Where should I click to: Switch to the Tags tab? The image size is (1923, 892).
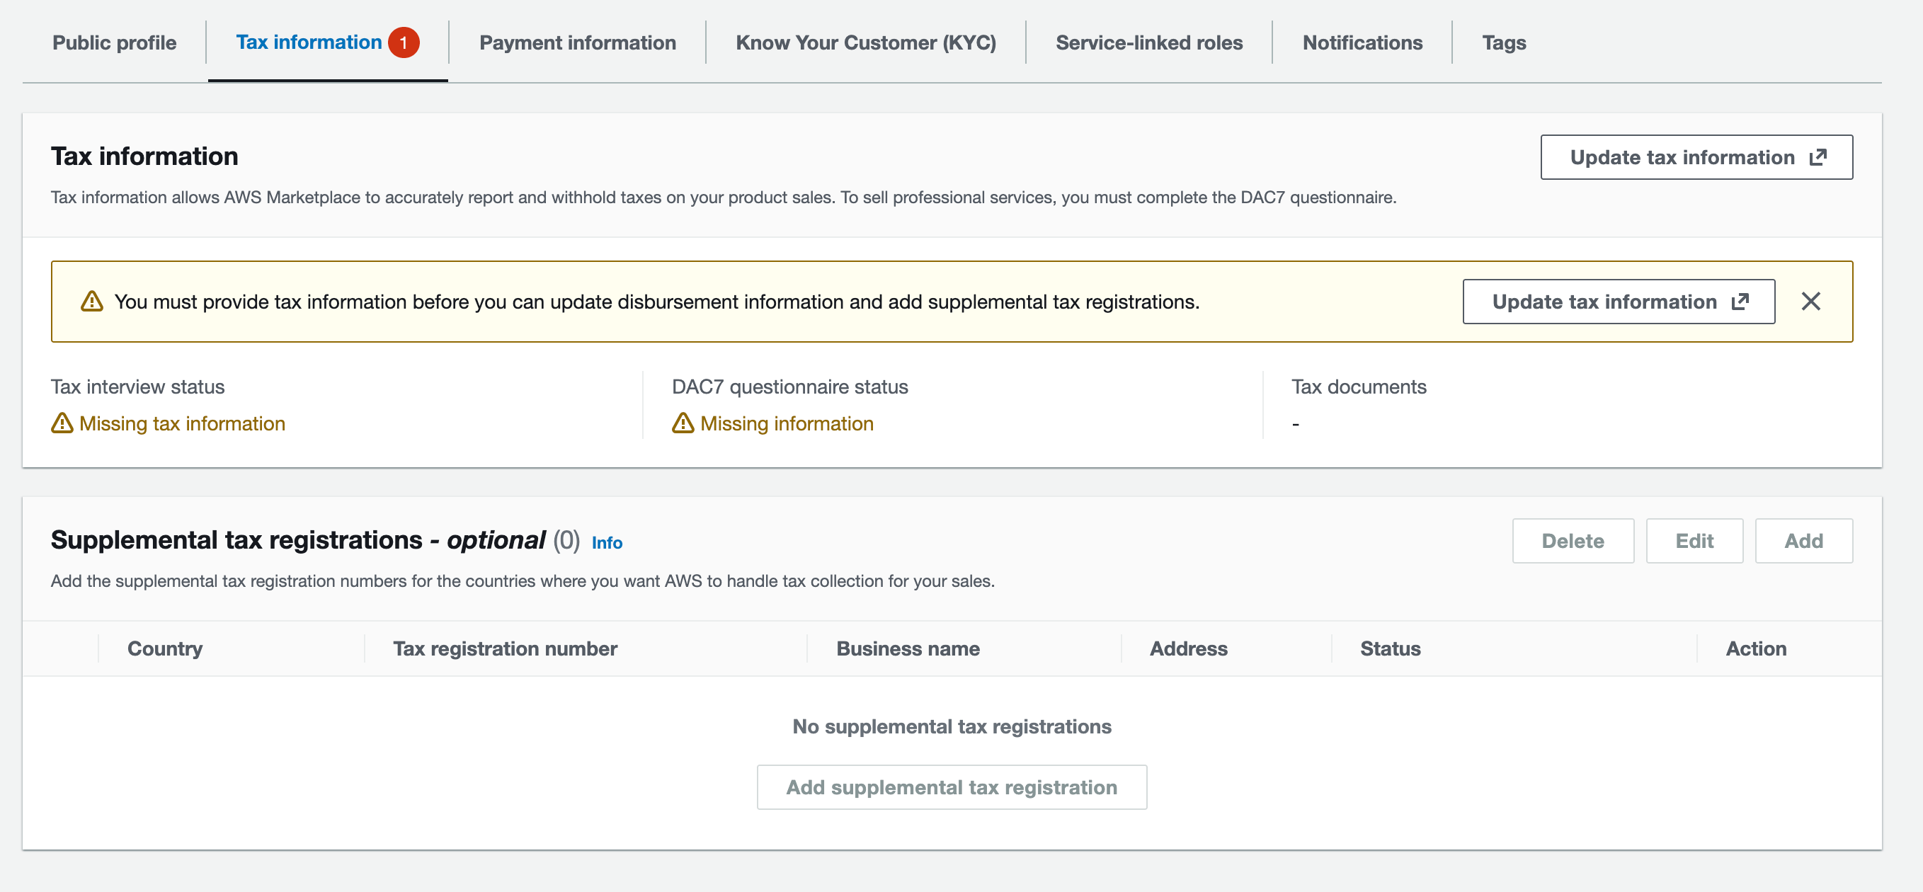tap(1503, 42)
